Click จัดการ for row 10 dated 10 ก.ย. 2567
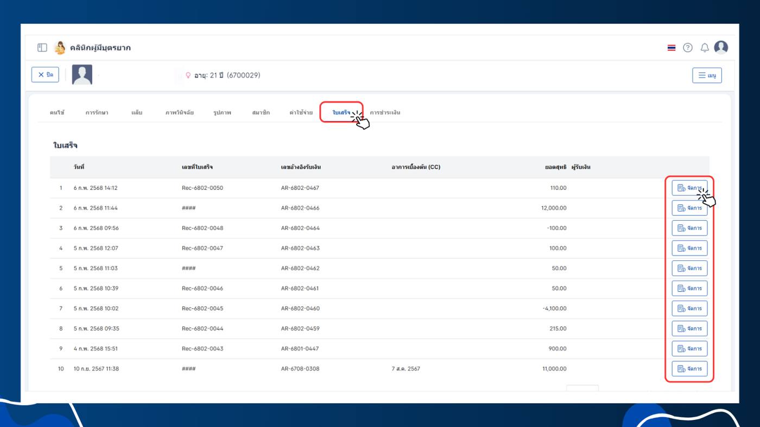This screenshot has height=427, width=760. [x=689, y=369]
